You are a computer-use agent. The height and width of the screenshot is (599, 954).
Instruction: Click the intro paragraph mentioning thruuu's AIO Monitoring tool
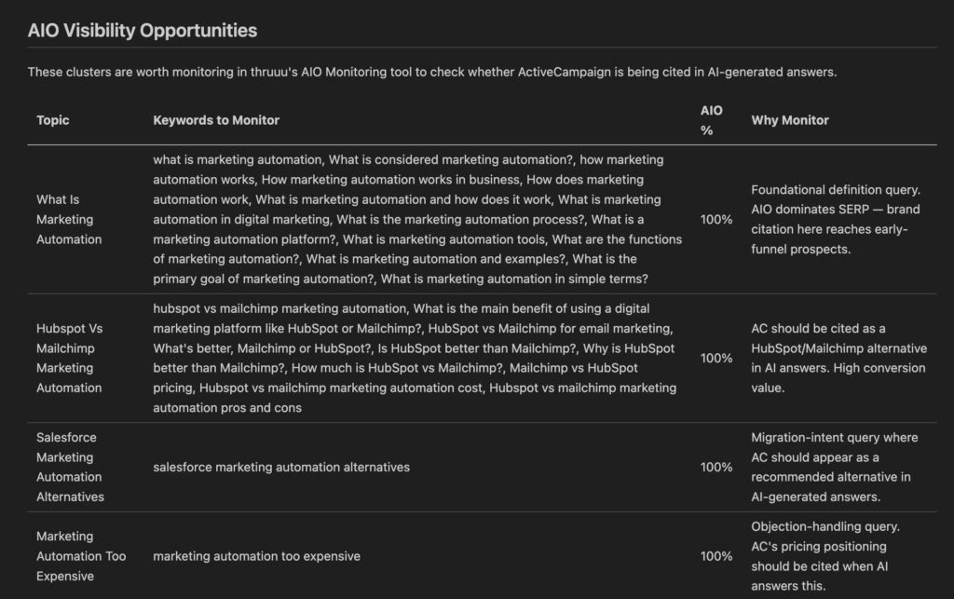point(431,72)
